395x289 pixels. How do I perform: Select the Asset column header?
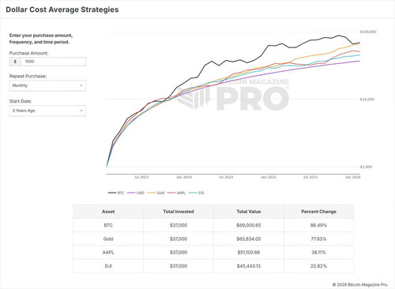click(108, 212)
